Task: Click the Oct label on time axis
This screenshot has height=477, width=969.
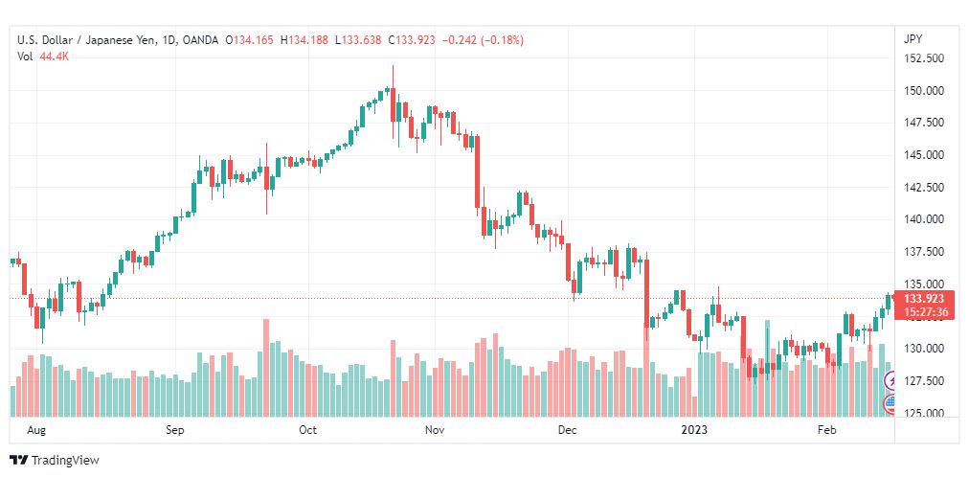Action: click(x=307, y=429)
